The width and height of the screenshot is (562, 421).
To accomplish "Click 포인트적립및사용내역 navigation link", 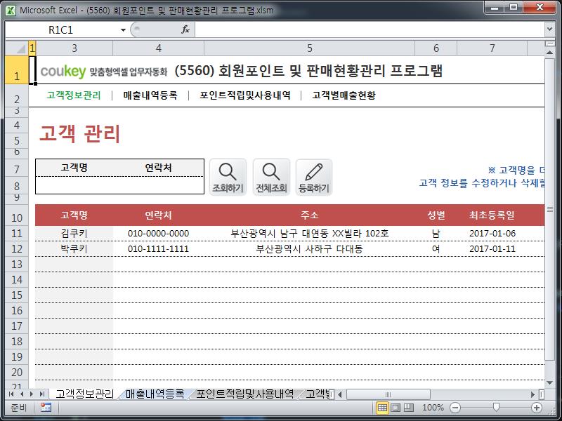I will [245, 95].
